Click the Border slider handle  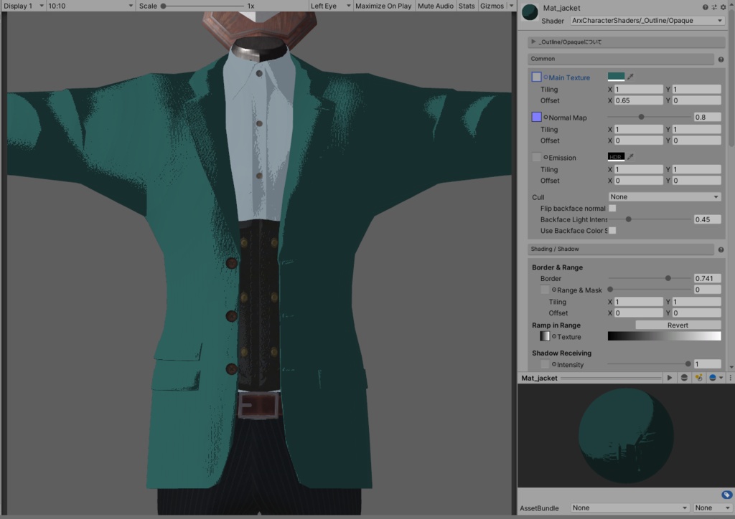pyautogui.click(x=667, y=278)
